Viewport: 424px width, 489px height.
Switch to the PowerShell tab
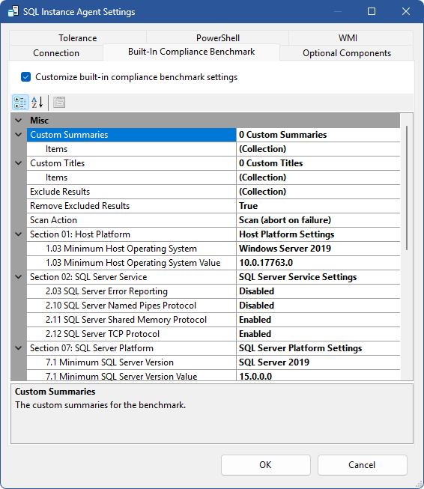coord(218,37)
